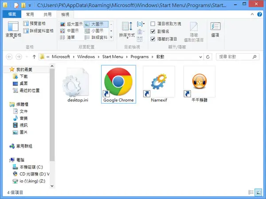Open the 檔案 file tab
The width and height of the screenshot is (266, 199).
pos(12,15)
